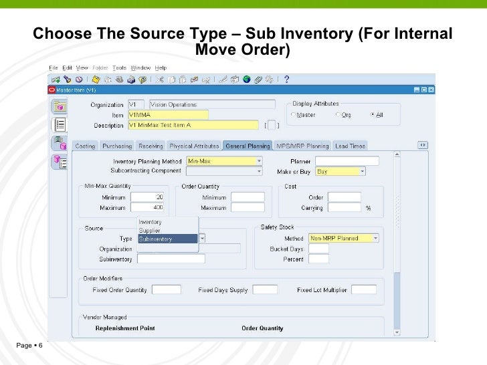
Task: Select the All display attributes radio button
Action: point(372,114)
